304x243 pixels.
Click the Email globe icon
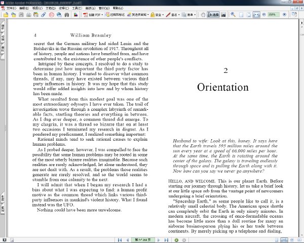[x=59, y=15]
